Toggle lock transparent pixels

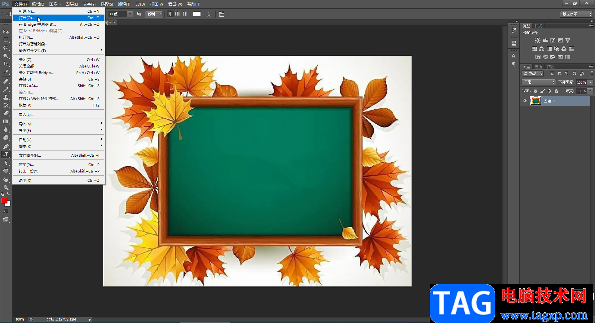click(x=535, y=91)
